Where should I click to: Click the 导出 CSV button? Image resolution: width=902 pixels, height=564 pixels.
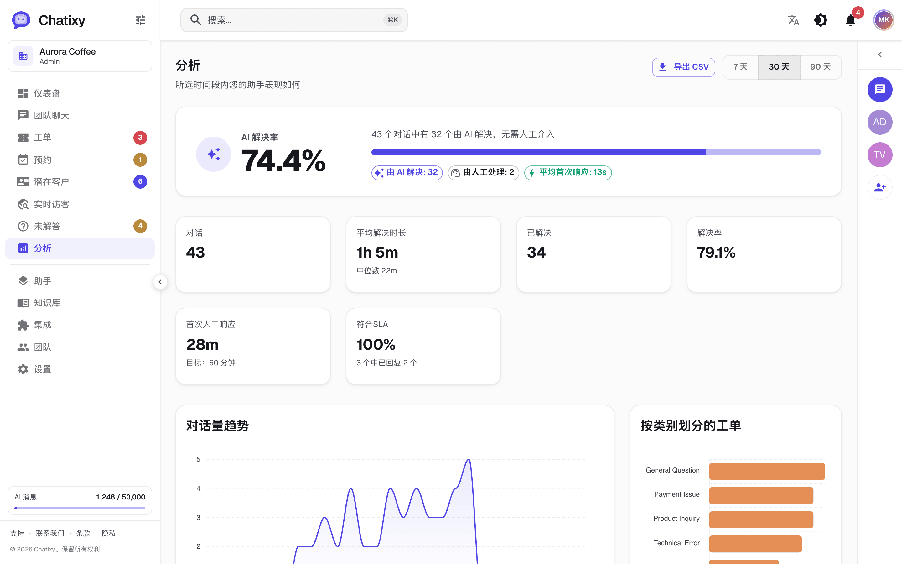click(x=683, y=67)
